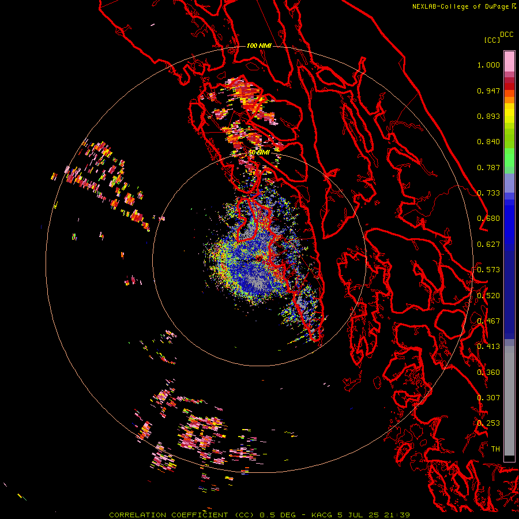The image size is (519, 519).
Task: Click the 50 NMI range ring label
Action: click(259, 152)
